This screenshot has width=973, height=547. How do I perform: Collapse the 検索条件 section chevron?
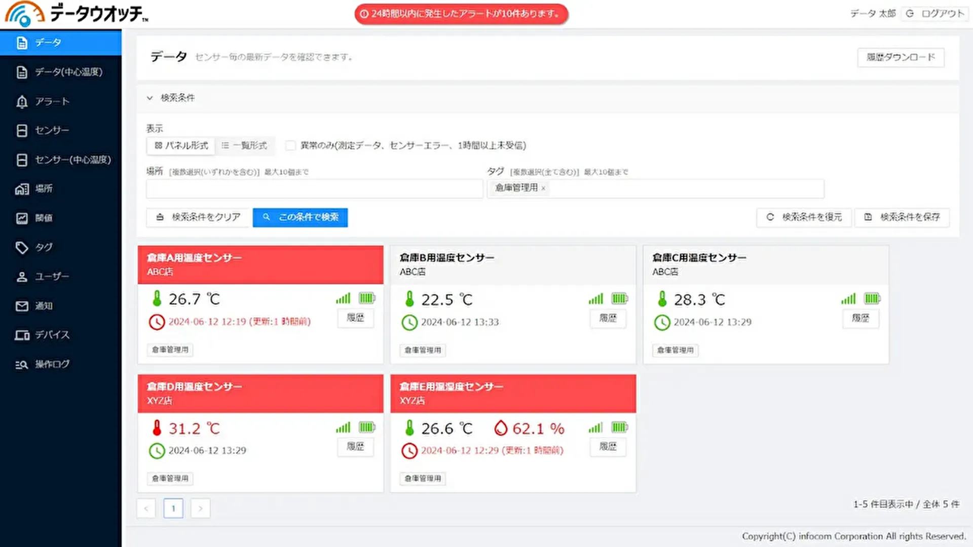[149, 98]
